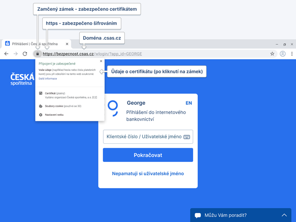The image size is (296, 222).
Task: Click the 'Přihlášení do internetového bankovnictví' text
Action: [156, 116]
